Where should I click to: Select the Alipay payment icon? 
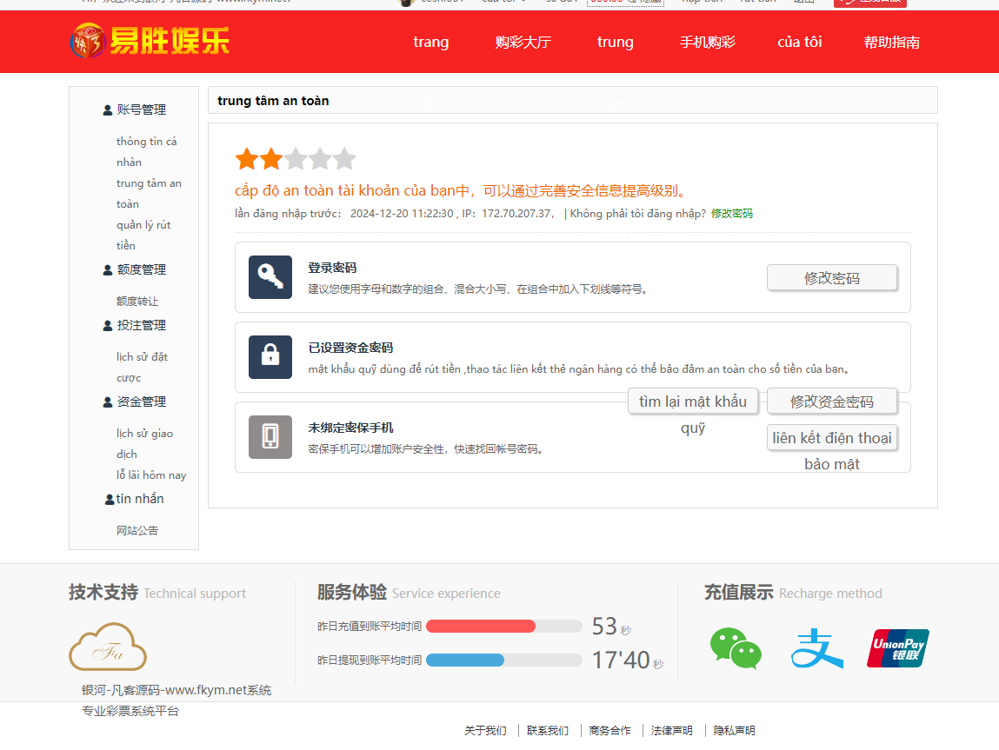tap(816, 649)
